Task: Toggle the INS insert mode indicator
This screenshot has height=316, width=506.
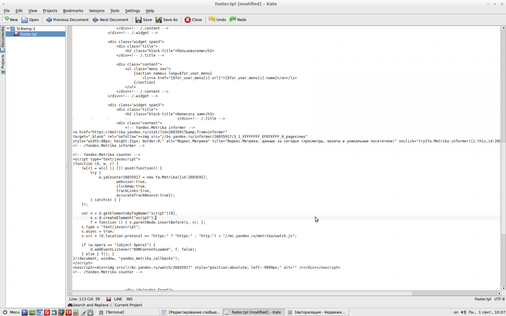Action: [129, 299]
